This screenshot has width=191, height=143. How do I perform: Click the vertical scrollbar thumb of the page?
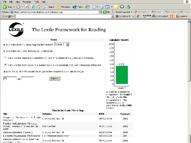click(x=189, y=52)
